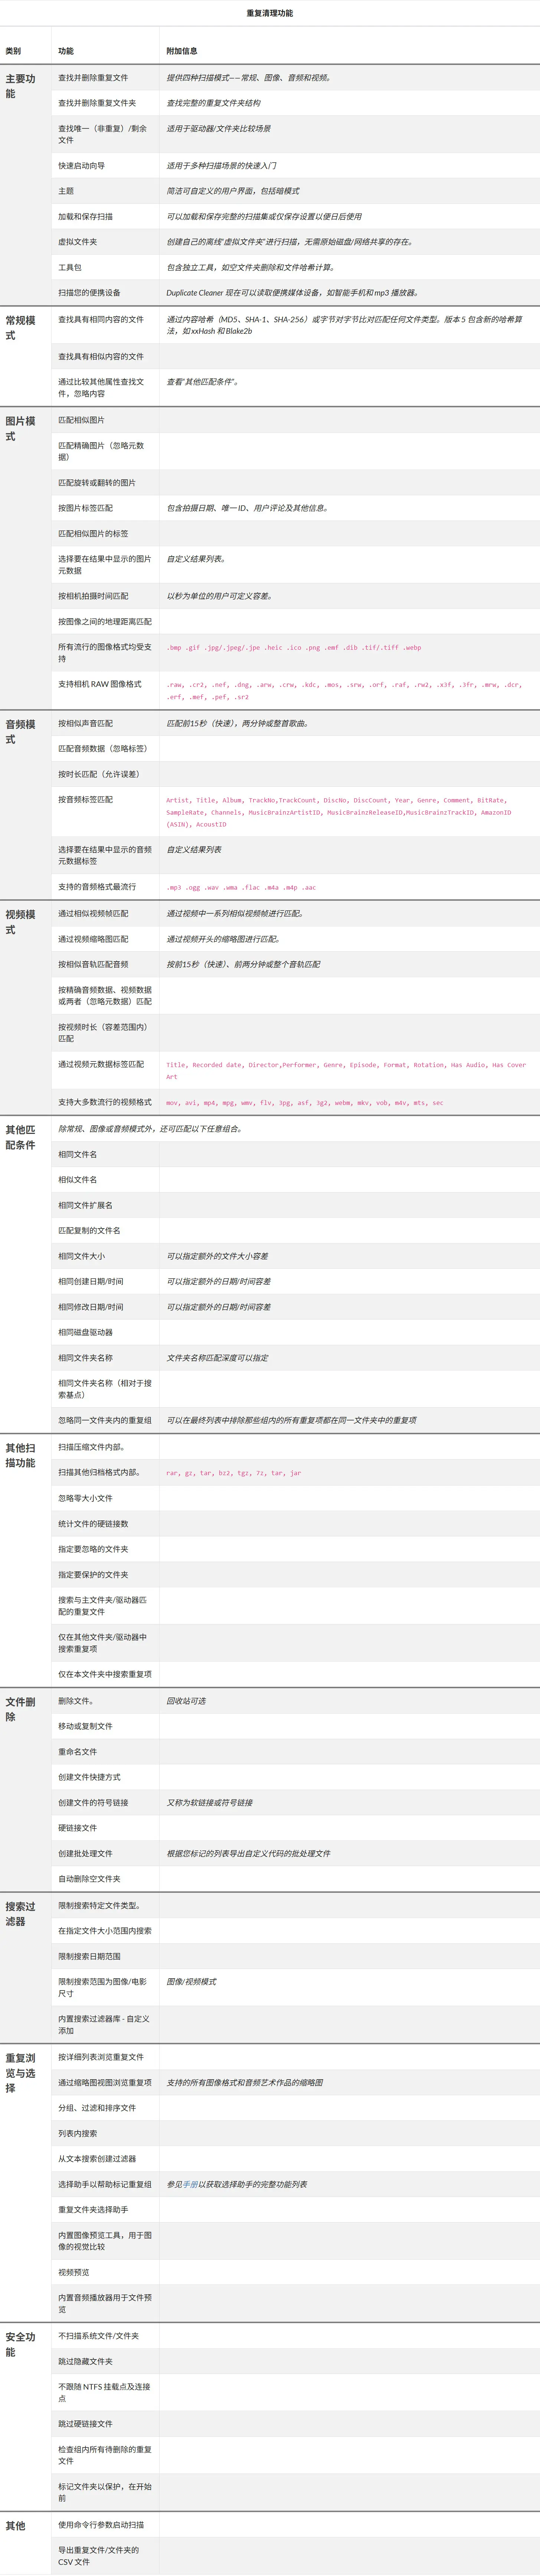Click the "仅在本文件夹中搜索重复项" feature cell
Image resolution: width=540 pixels, height=2576 pixels.
click(105, 1674)
